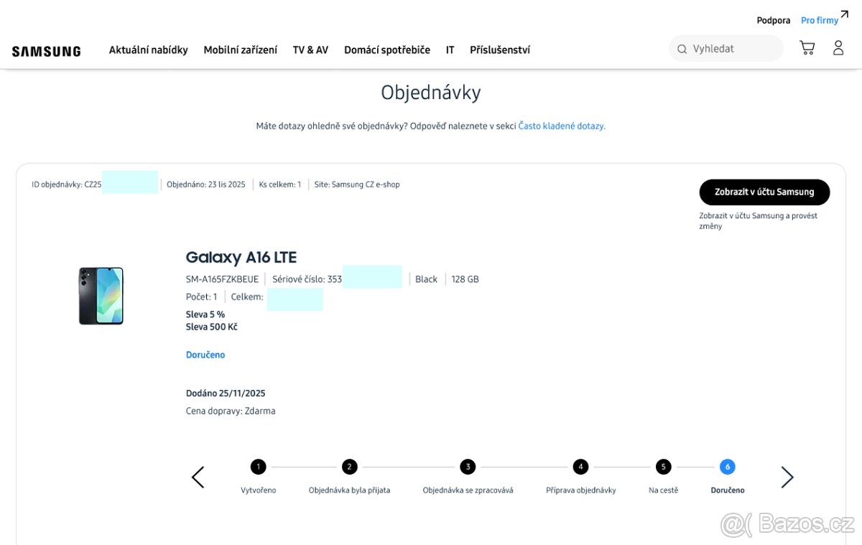Select the 'Doručeno' step circle labeled 6
The height and width of the screenshot is (545, 862).
click(727, 466)
